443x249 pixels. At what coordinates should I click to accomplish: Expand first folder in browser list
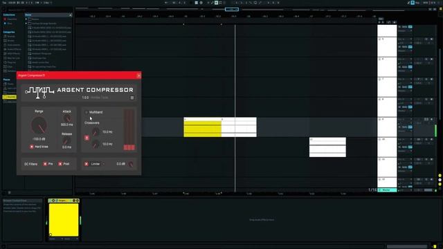(x=26, y=19)
